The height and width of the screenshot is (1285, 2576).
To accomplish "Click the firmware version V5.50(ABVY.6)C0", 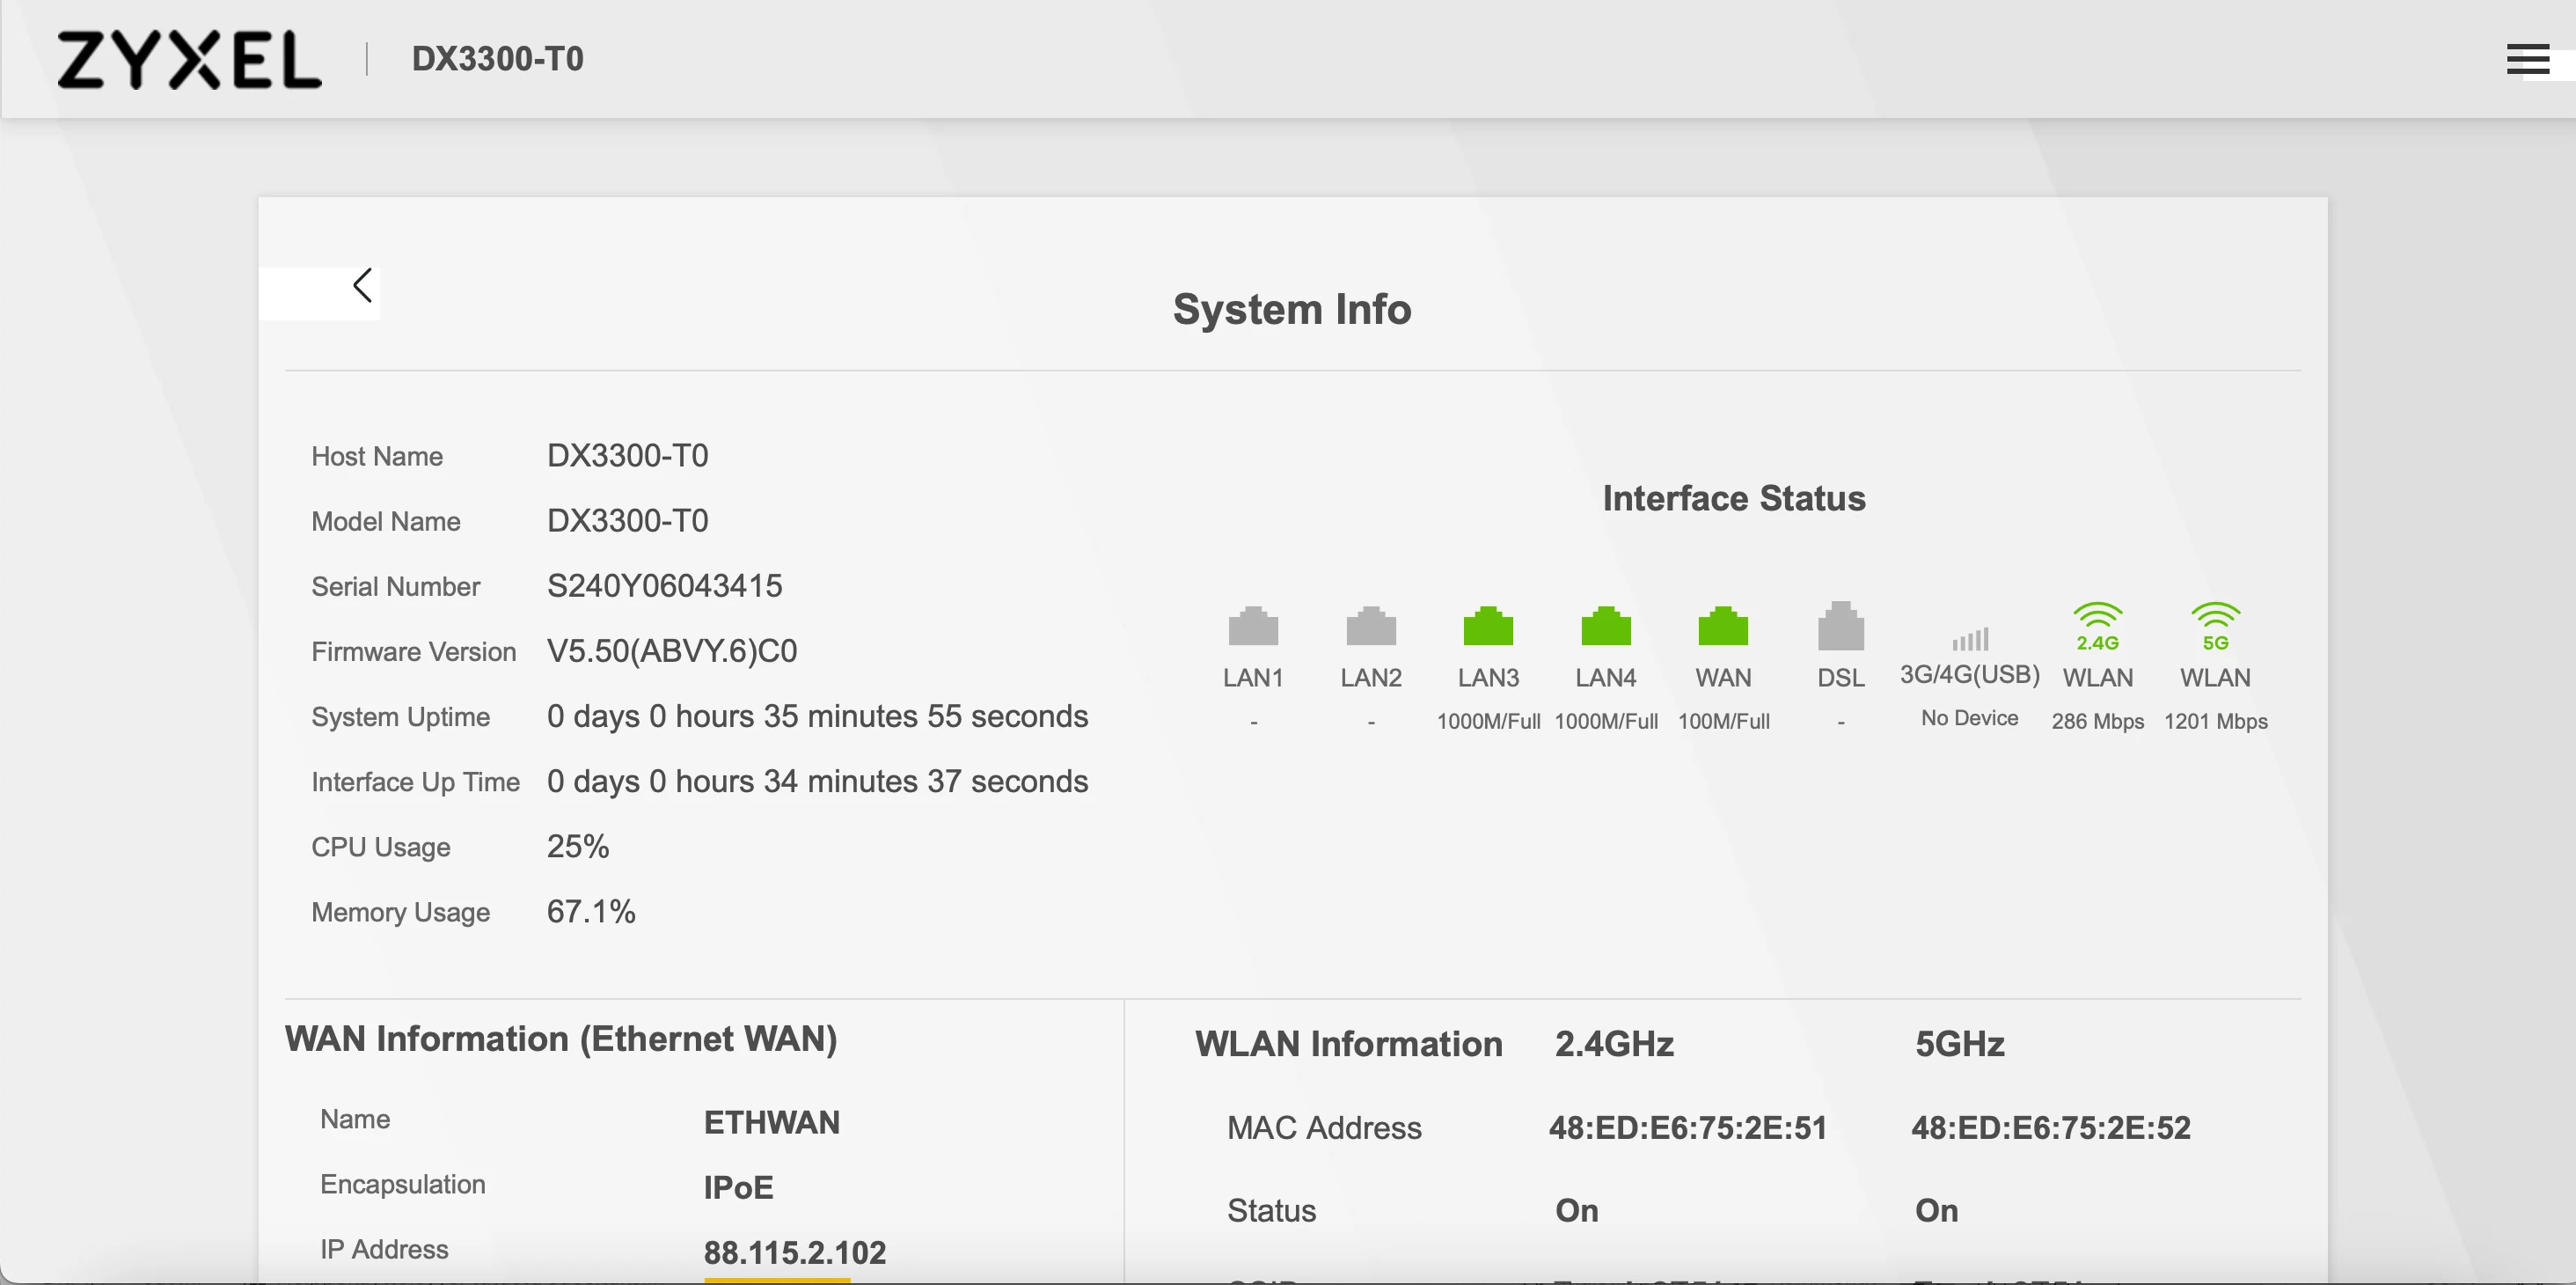I will (671, 650).
